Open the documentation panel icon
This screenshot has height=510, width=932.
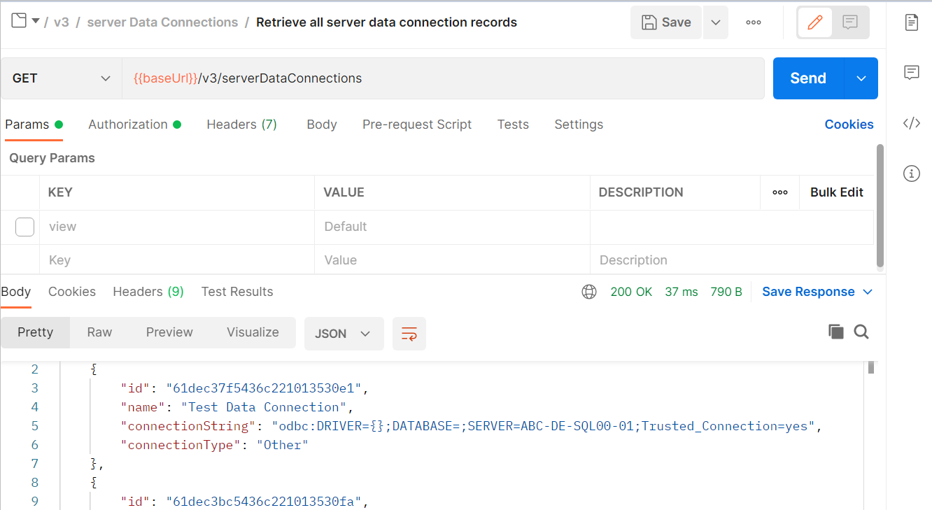pyautogui.click(x=912, y=22)
